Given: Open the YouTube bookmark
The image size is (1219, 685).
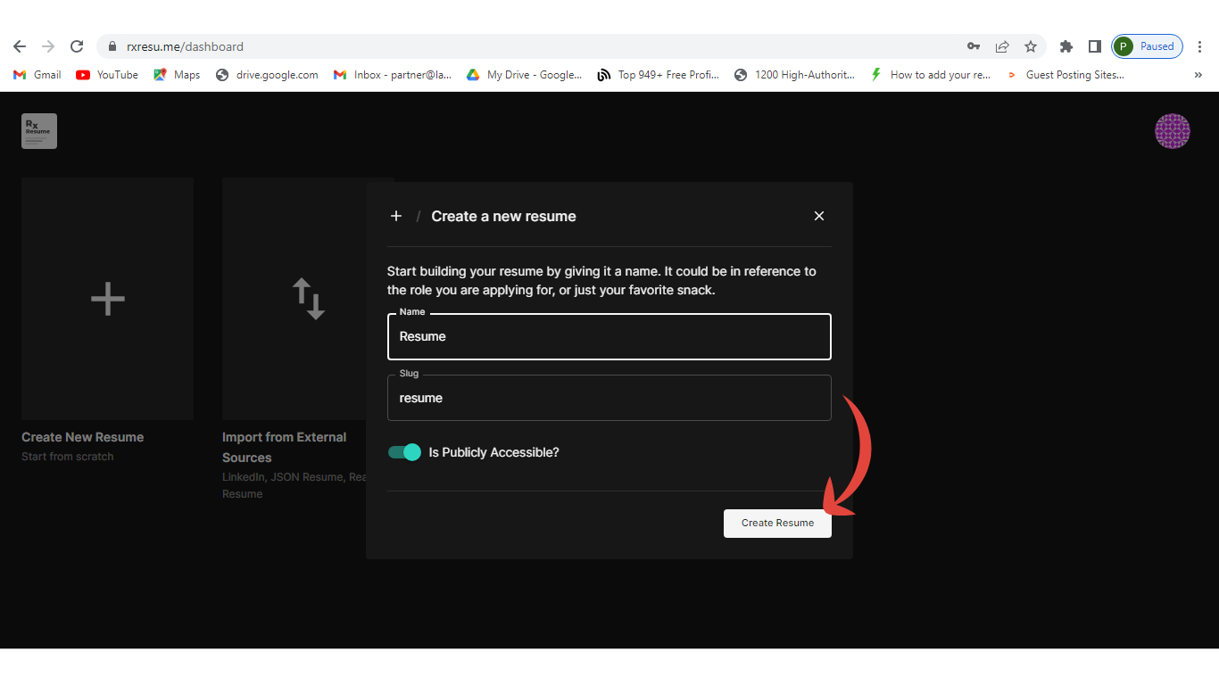Looking at the screenshot, I should point(107,75).
